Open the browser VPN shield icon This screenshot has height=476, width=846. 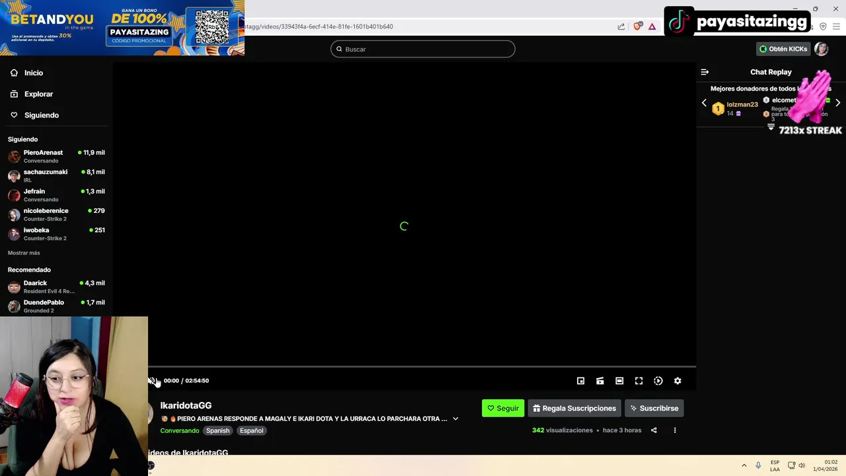(823, 26)
